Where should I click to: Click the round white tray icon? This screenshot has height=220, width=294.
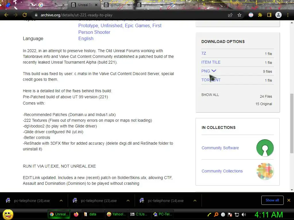click(x=223, y=215)
